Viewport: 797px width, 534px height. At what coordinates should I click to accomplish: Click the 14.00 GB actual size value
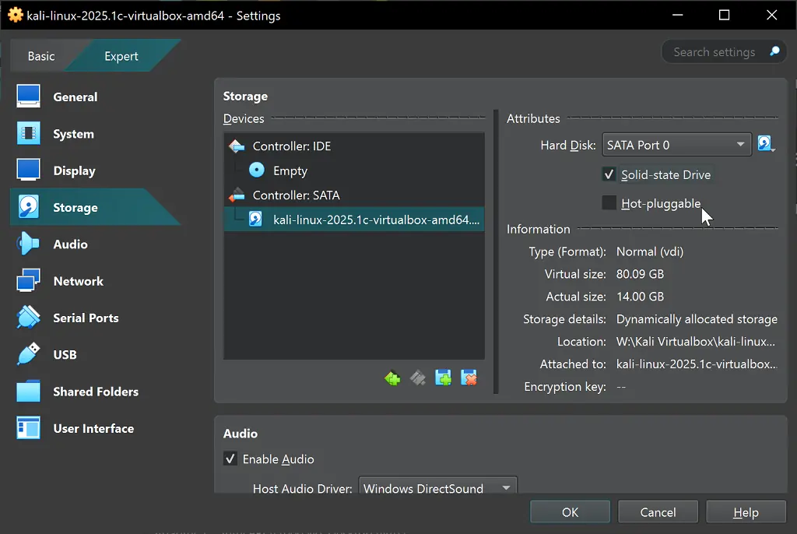click(640, 297)
